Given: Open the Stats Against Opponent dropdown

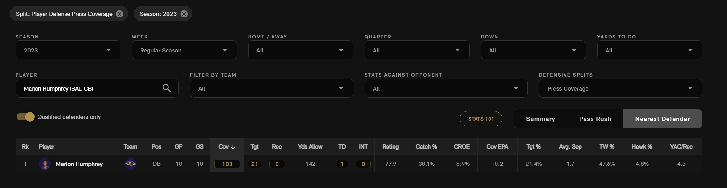Looking at the screenshot, I should tap(446, 88).
